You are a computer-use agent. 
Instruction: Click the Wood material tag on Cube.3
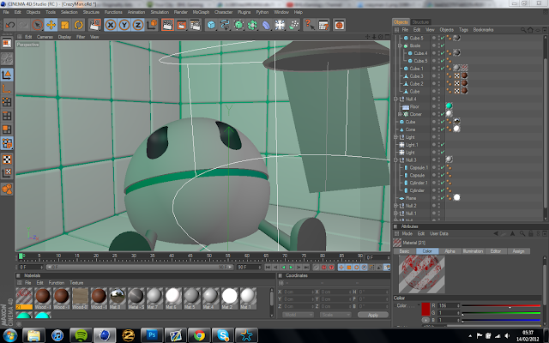coord(465,75)
